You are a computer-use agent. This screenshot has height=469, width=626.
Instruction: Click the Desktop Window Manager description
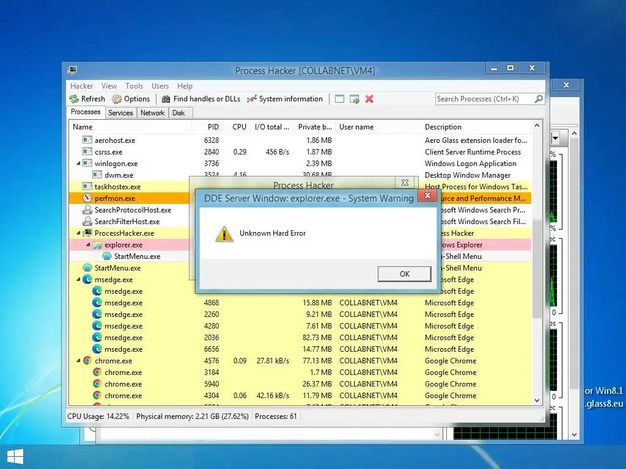[468, 175]
